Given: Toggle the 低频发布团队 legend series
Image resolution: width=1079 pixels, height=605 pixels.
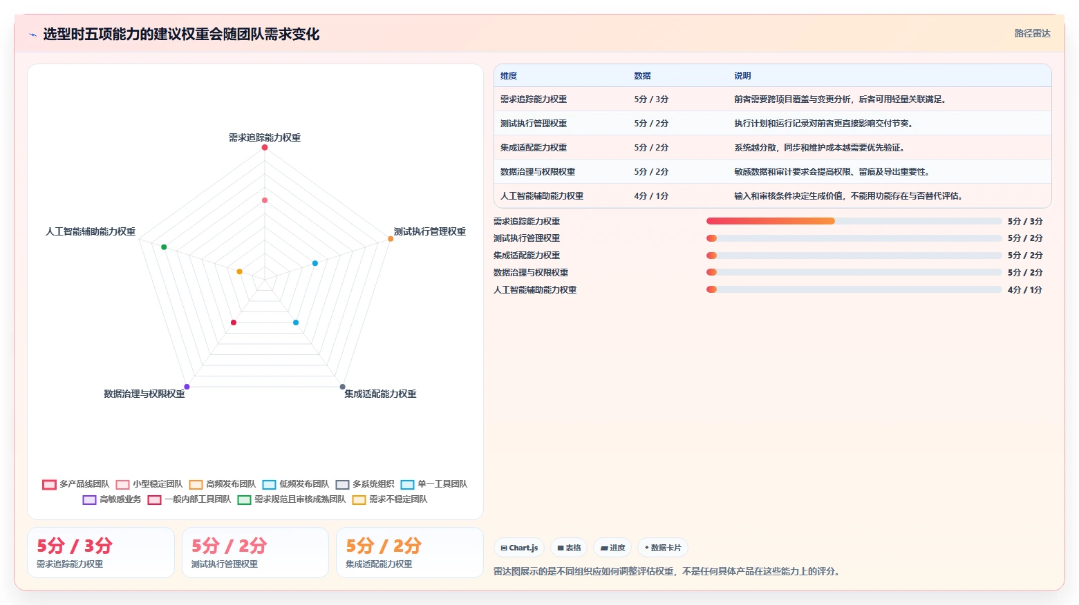Looking at the screenshot, I should [x=296, y=484].
